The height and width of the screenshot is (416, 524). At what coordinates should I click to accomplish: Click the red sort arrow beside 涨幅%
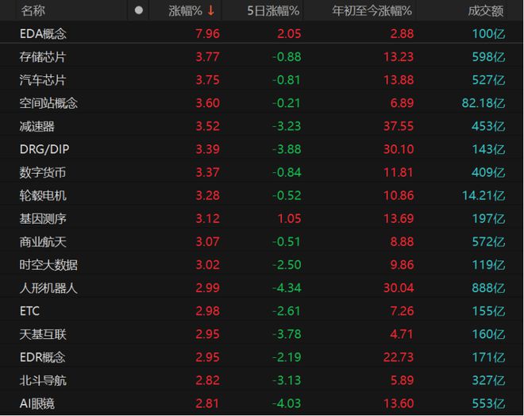(x=211, y=11)
